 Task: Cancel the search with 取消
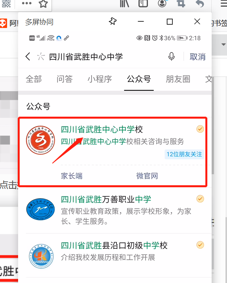(197, 57)
